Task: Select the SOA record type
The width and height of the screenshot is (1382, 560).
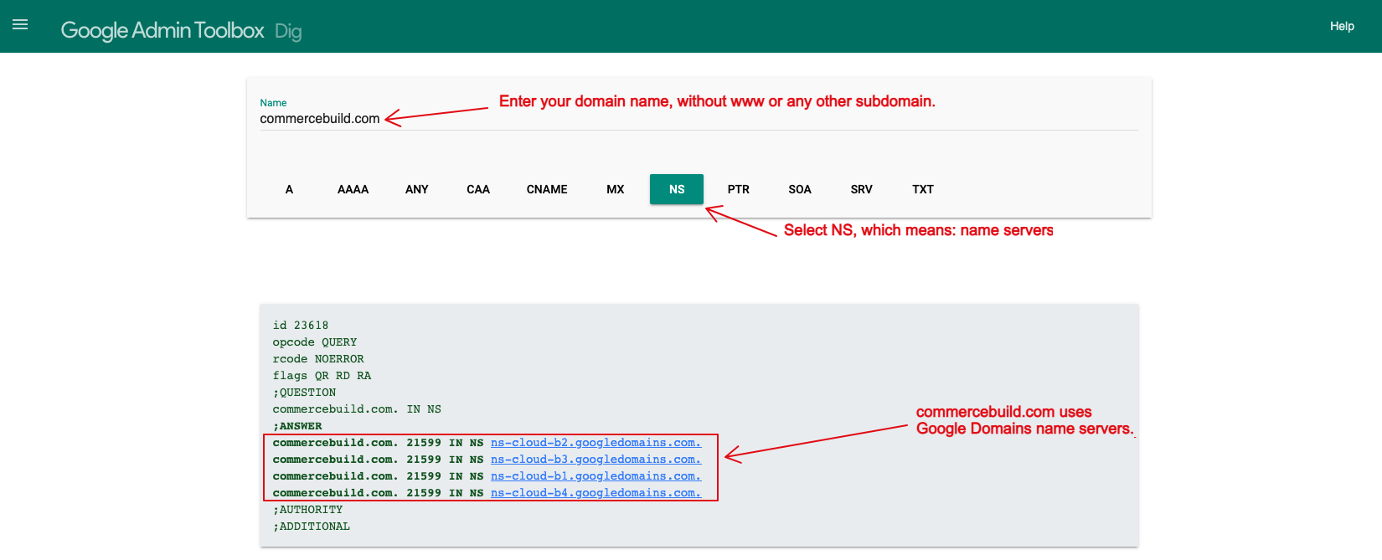Action: tap(800, 189)
